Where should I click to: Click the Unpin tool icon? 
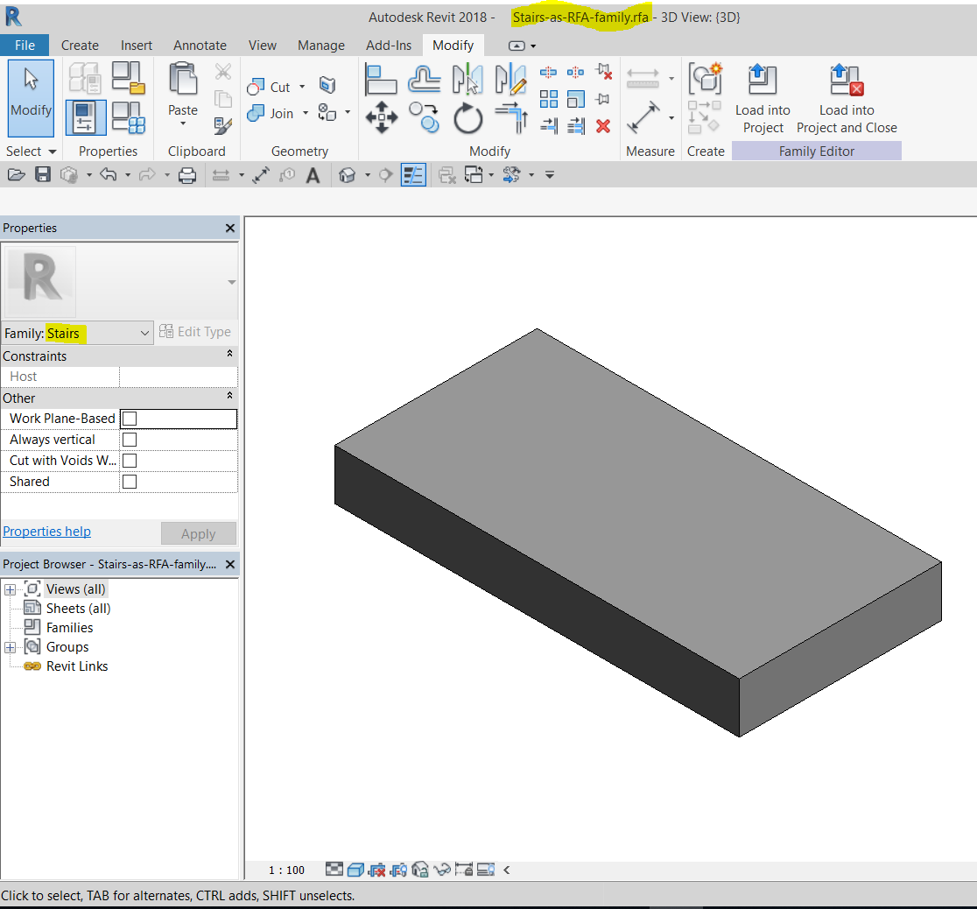[603, 72]
